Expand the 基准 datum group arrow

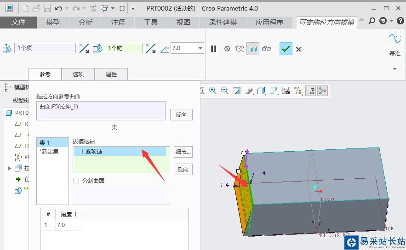tap(395, 69)
